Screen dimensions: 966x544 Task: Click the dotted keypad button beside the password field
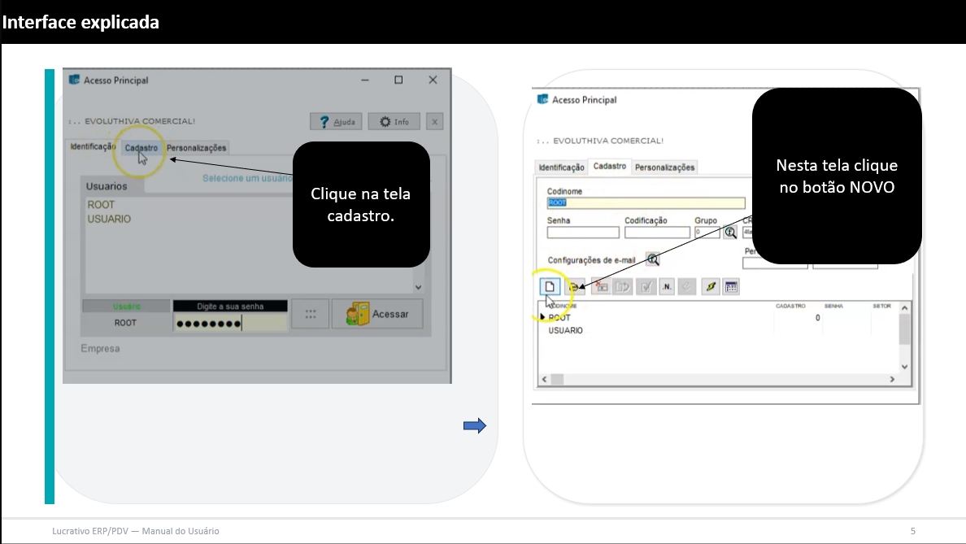point(310,315)
